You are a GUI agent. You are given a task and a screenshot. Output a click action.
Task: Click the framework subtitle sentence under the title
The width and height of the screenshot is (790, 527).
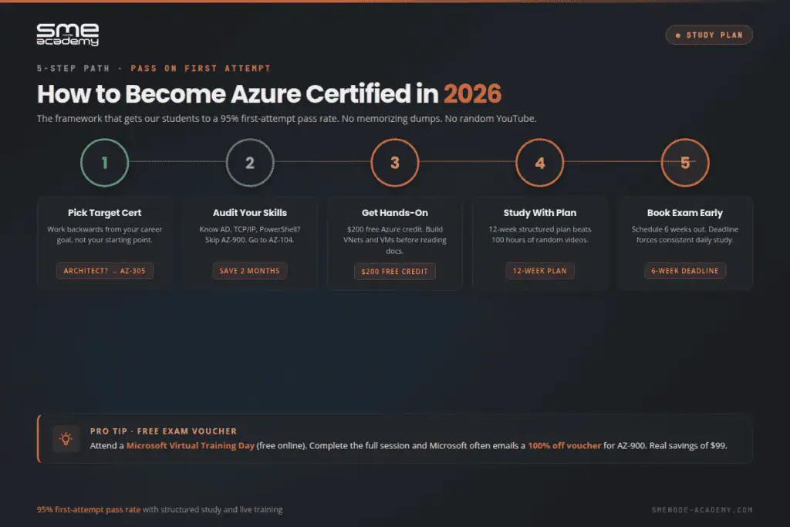[x=287, y=118]
